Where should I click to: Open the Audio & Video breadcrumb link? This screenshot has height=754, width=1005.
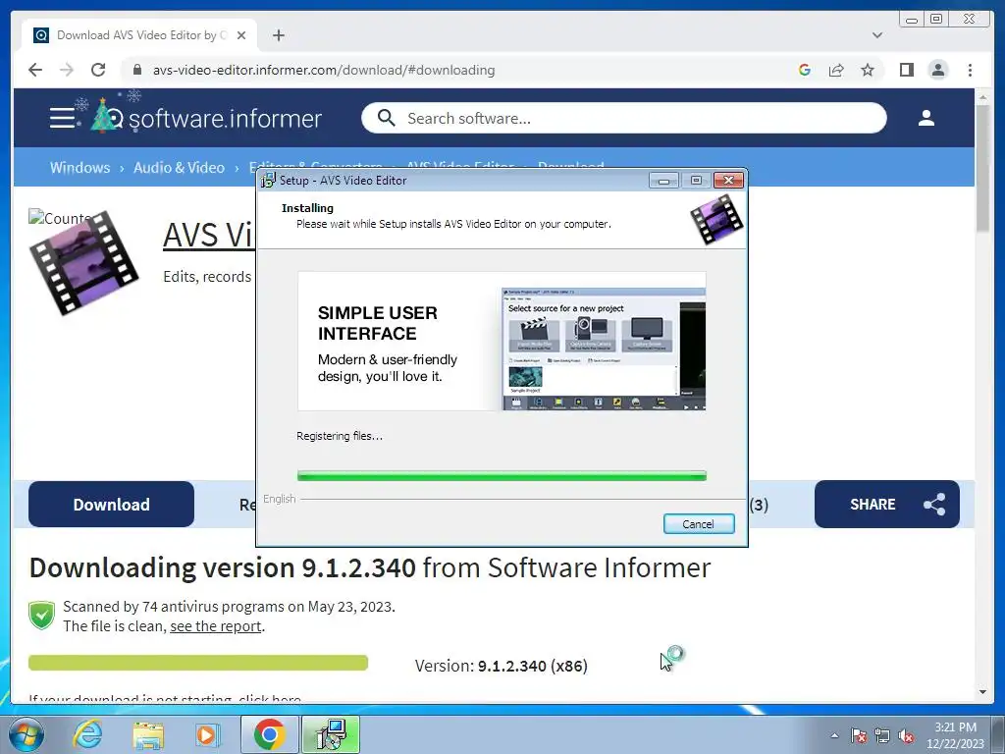(x=179, y=168)
